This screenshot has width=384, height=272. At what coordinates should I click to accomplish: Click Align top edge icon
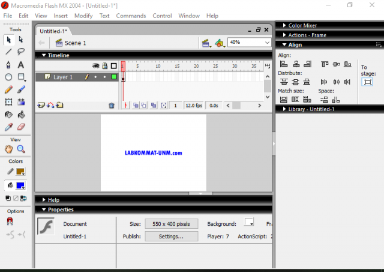pyautogui.click(x=325, y=64)
